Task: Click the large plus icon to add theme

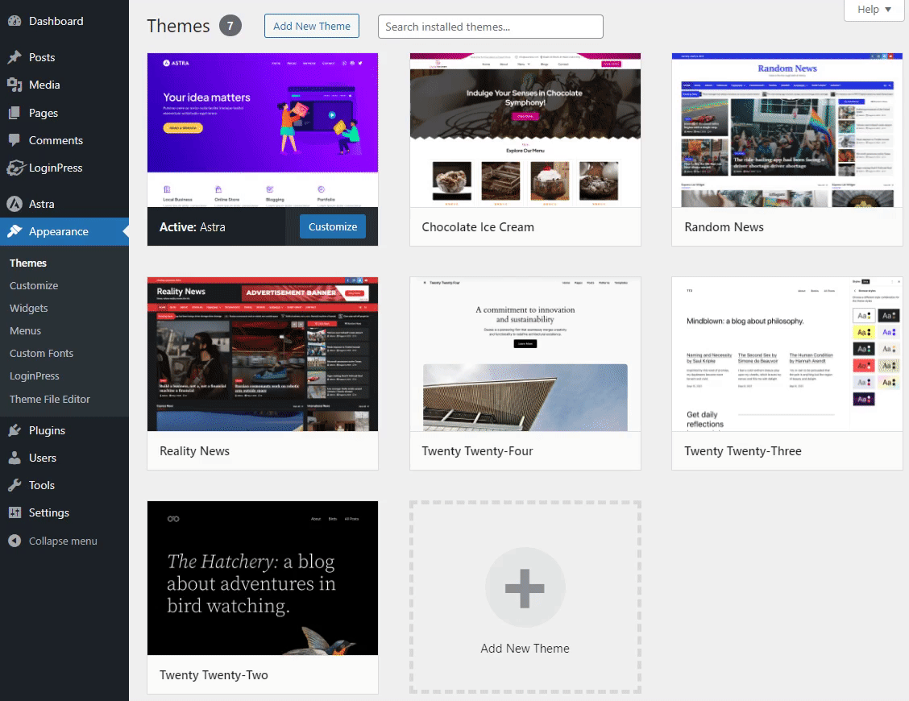Action: tap(525, 588)
